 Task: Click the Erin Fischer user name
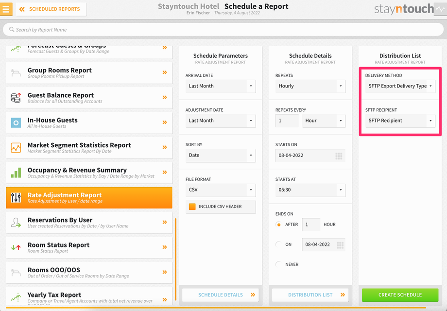coord(198,13)
